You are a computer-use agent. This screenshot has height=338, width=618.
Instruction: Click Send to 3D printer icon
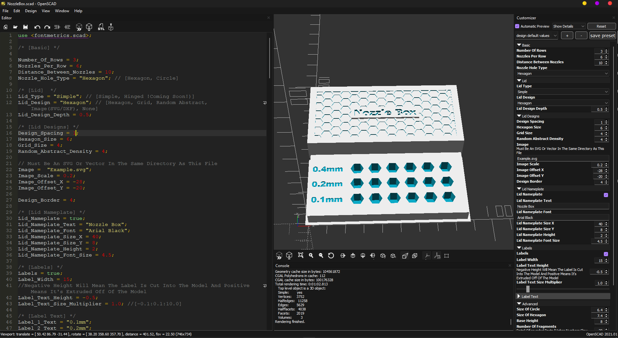[111, 27]
